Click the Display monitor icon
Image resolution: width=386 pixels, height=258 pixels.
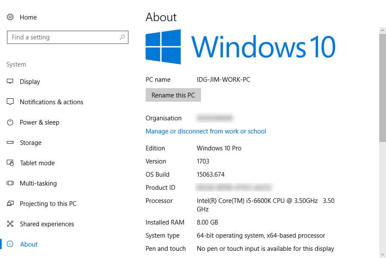tap(10, 82)
